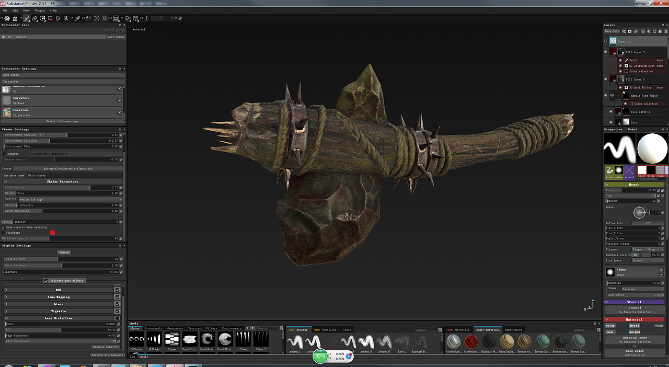Click the Substance logo toolbar icon
669x367 pixels.
(x=7, y=18)
